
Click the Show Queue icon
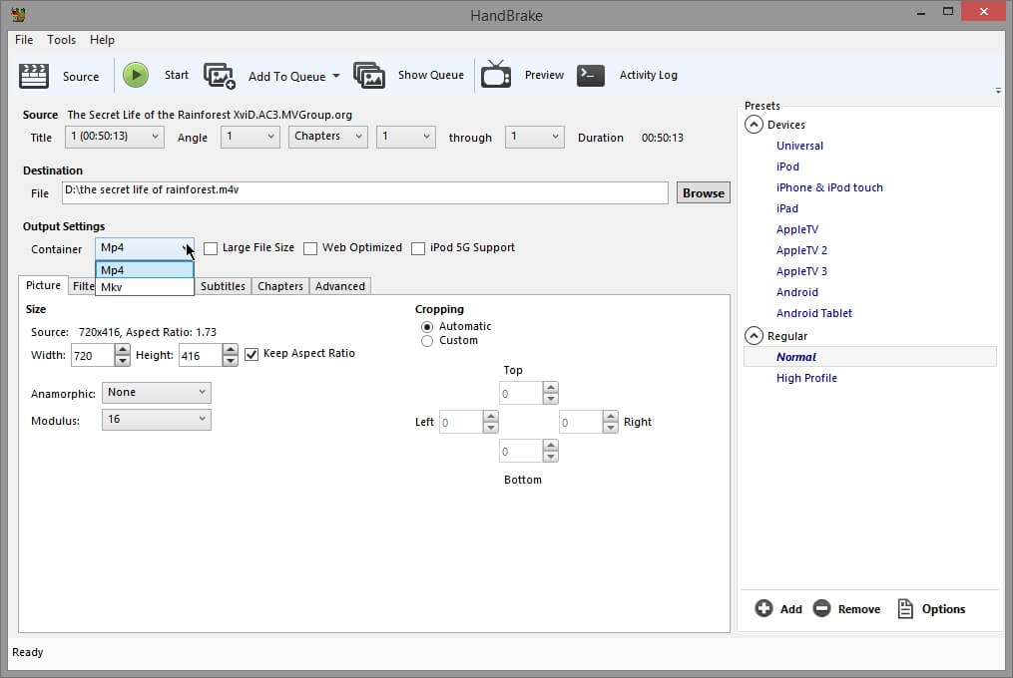coord(369,76)
